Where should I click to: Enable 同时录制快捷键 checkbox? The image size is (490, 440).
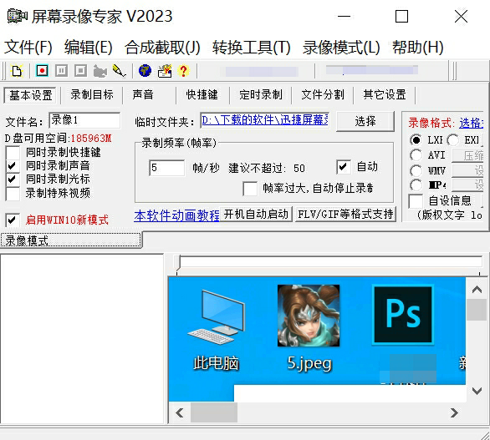[x=13, y=152]
